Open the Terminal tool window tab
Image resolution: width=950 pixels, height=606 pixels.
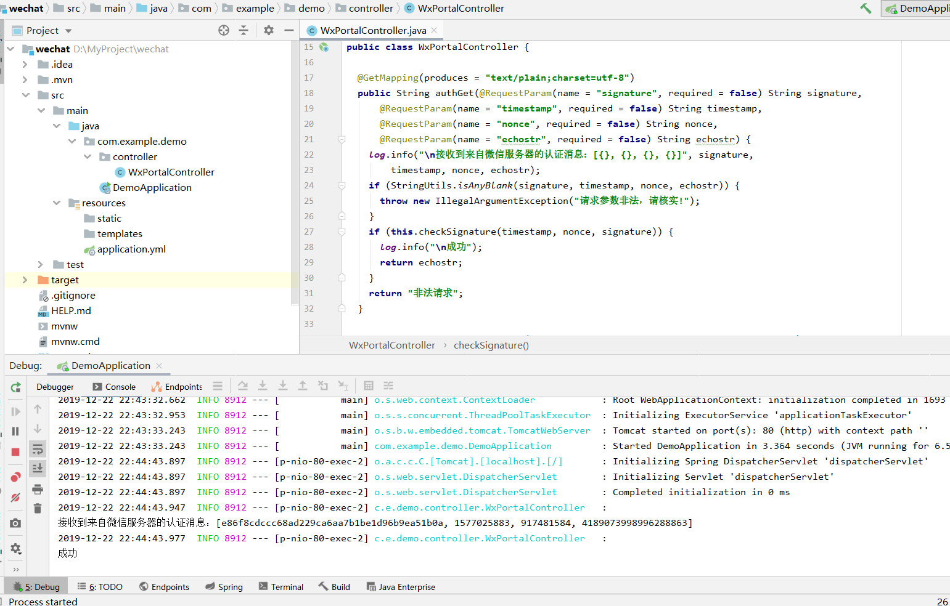[281, 587]
